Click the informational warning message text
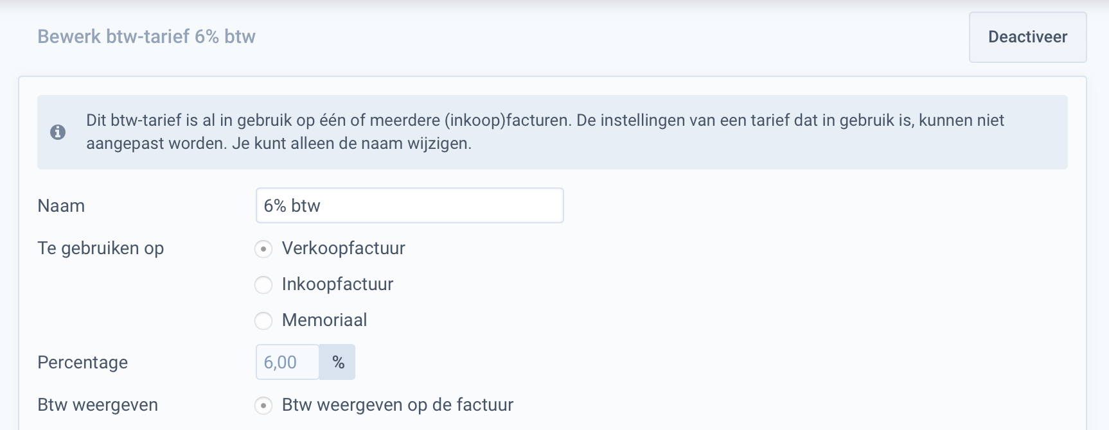Viewport: 1109px width, 430px height. (x=544, y=132)
